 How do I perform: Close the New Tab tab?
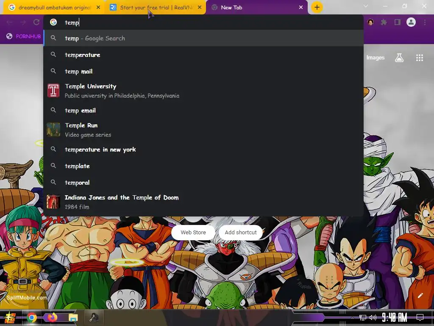[301, 8]
